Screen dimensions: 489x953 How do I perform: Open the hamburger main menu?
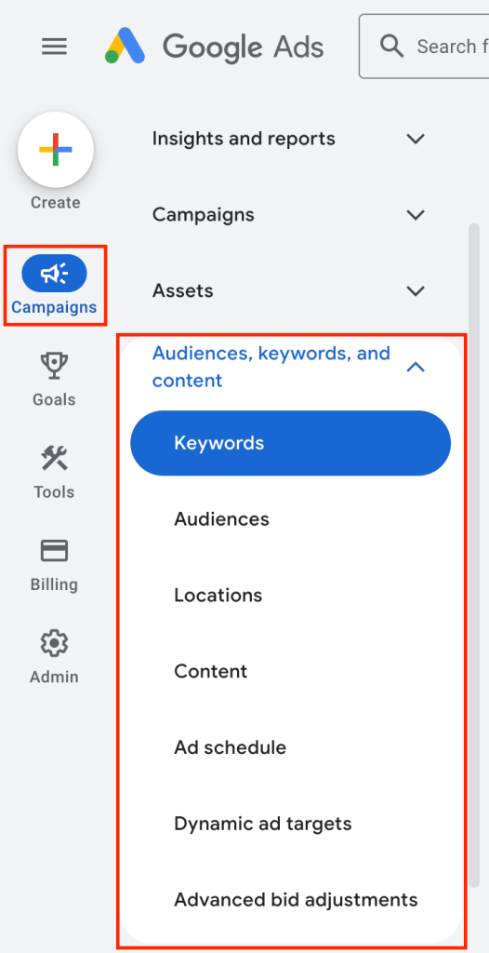coord(54,47)
